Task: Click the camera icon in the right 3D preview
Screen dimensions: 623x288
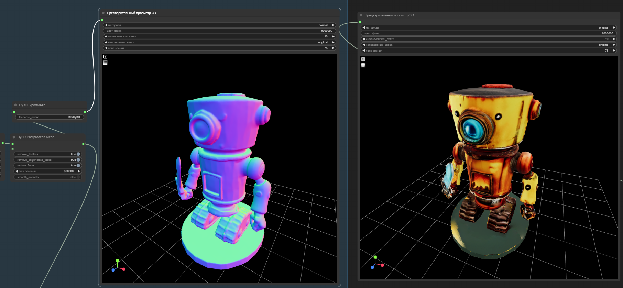Action: 363,59
